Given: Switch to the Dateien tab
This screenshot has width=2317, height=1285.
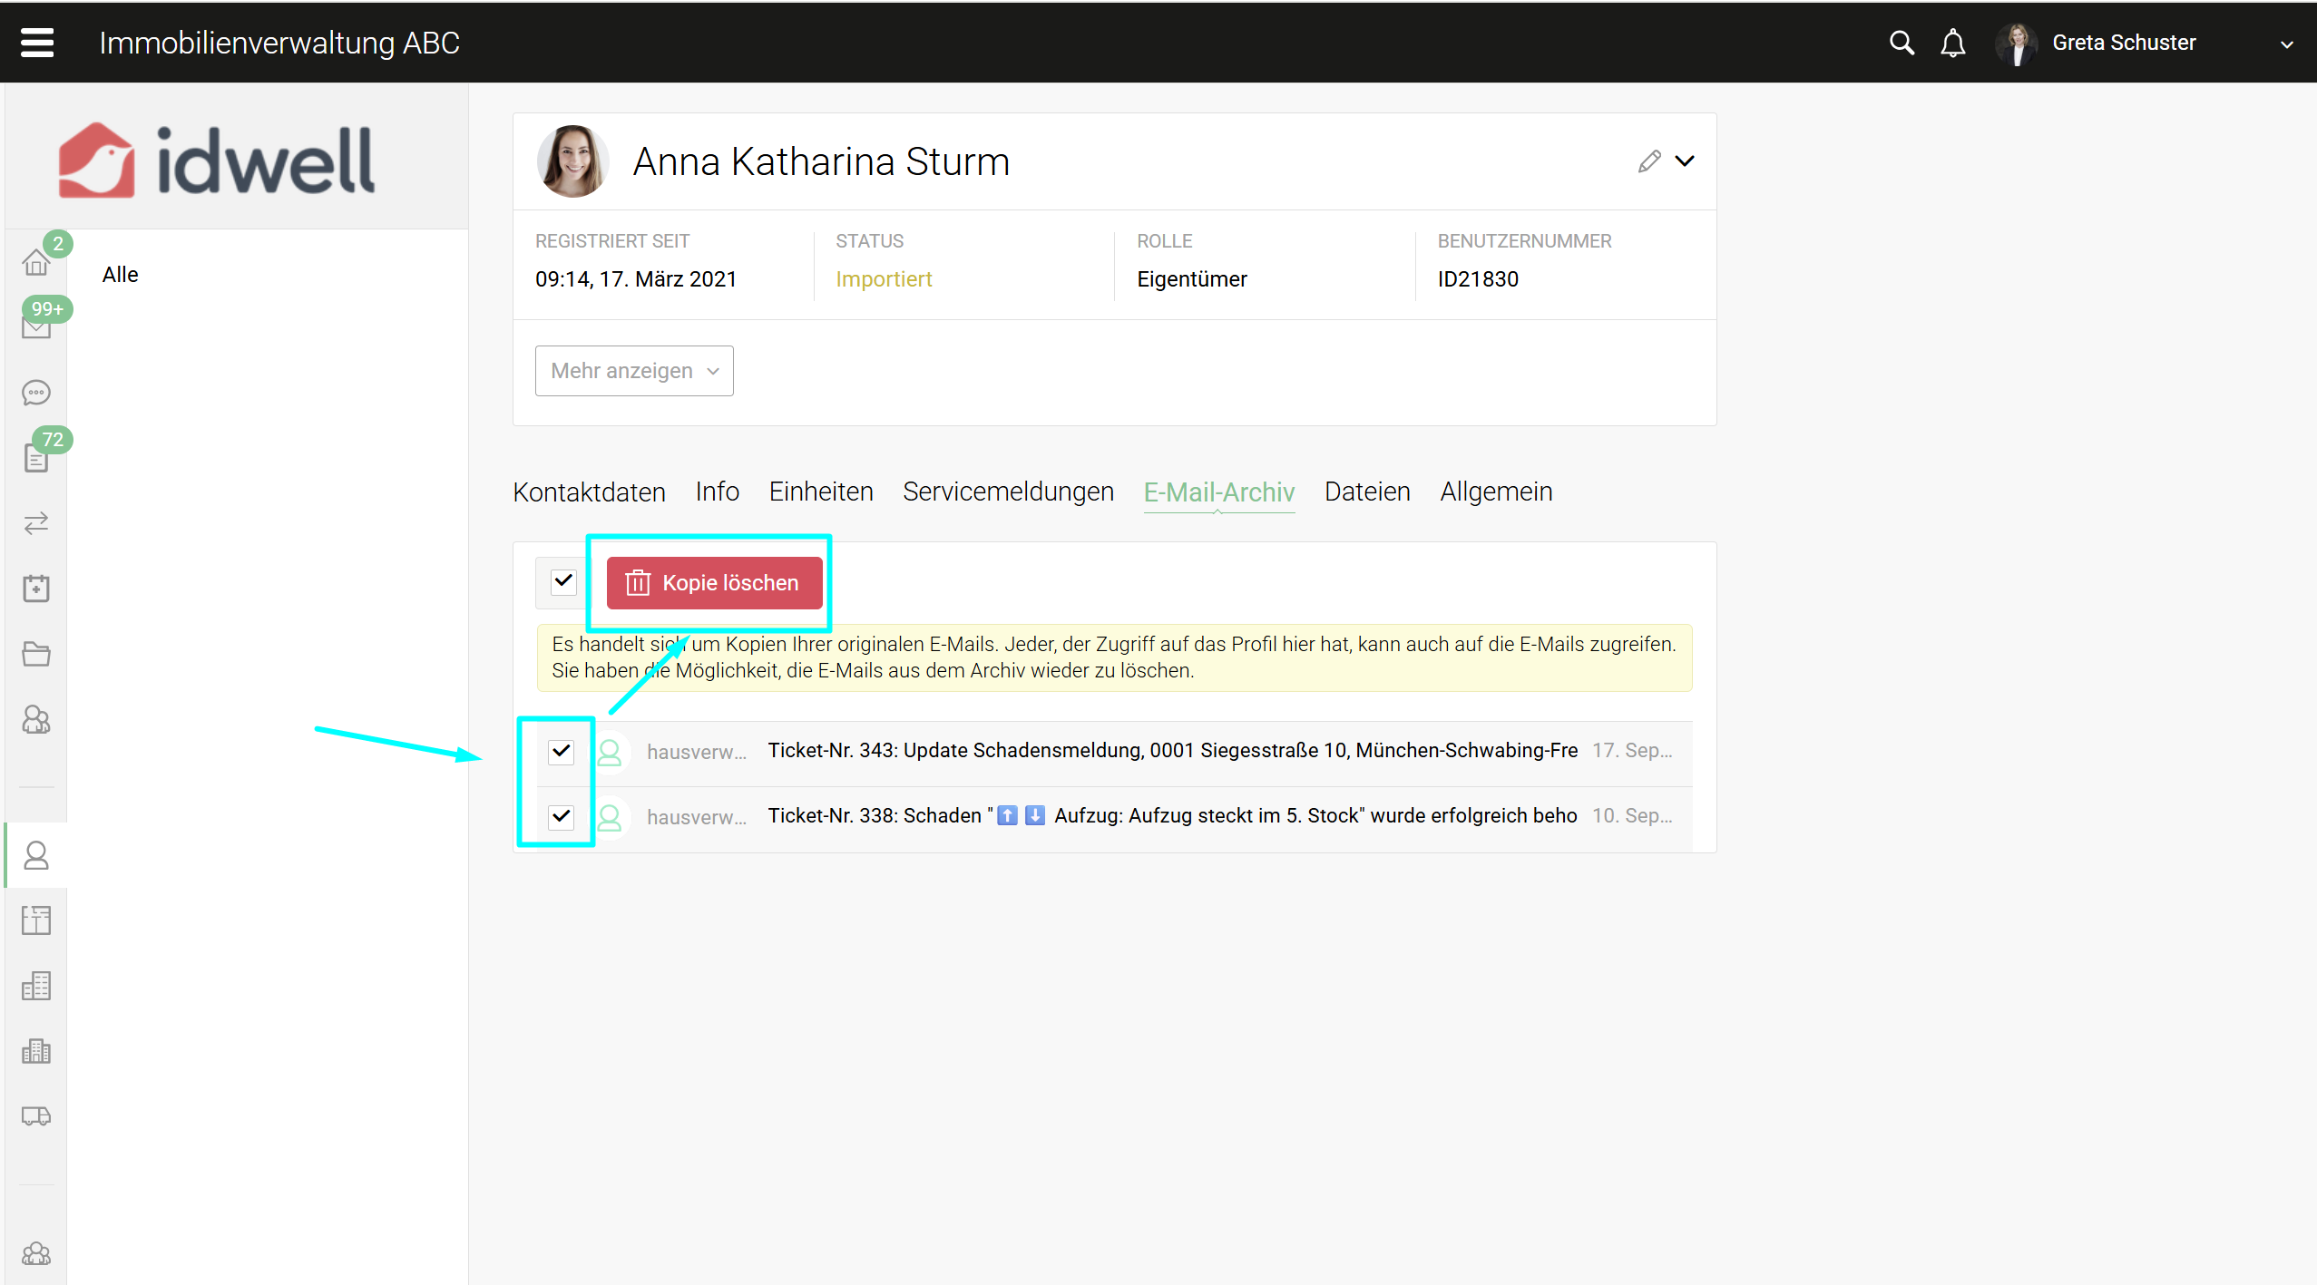Looking at the screenshot, I should pos(1366,492).
